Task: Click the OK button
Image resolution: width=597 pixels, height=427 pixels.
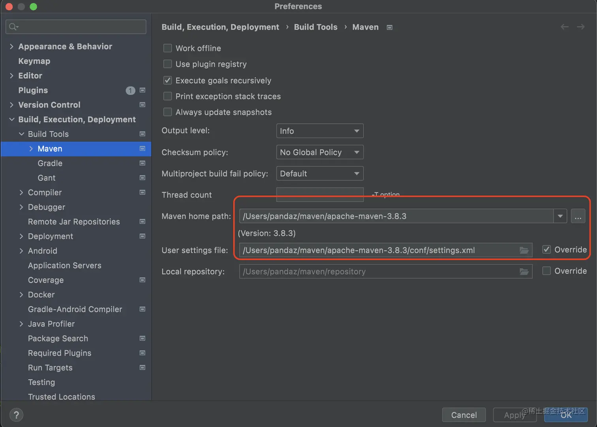Action: (566, 415)
